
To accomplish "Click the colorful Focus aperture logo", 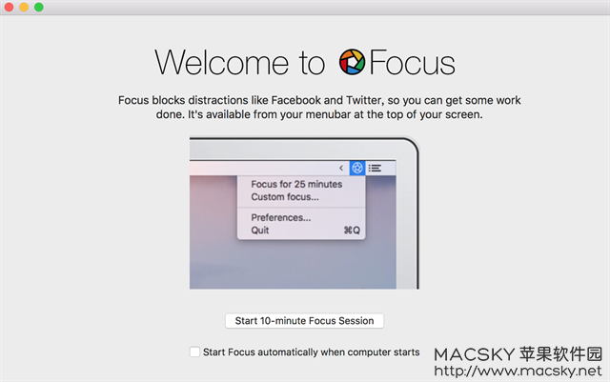I will click(x=352, y=62).
